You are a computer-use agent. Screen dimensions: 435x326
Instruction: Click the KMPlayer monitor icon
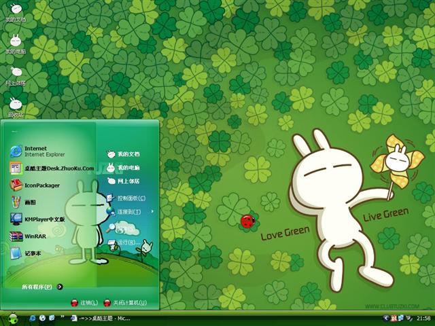click(16, 219)
